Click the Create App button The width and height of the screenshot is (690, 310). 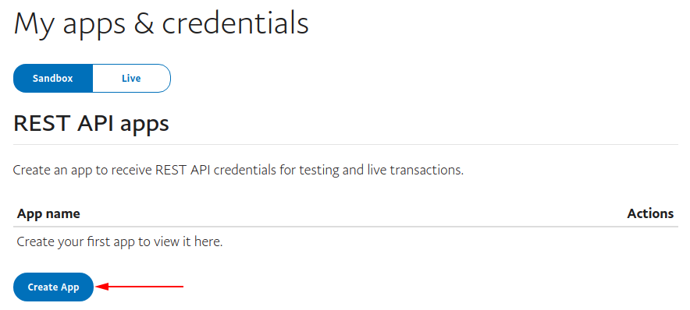(x=53, y=287)
